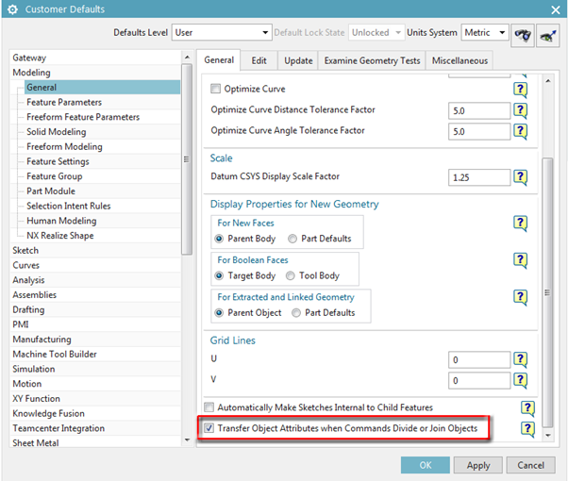Click help icon for For Boolean Faces
Image resolution: width=568 pixels, height=481 pixels.
520,260
